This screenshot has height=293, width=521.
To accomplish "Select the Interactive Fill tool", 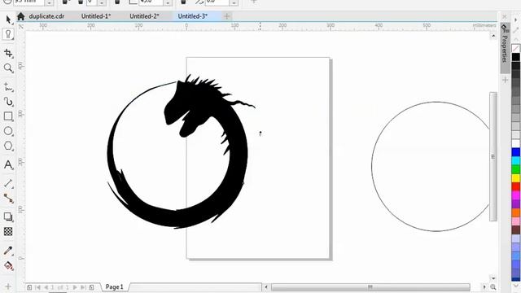I will pos(8,265).
